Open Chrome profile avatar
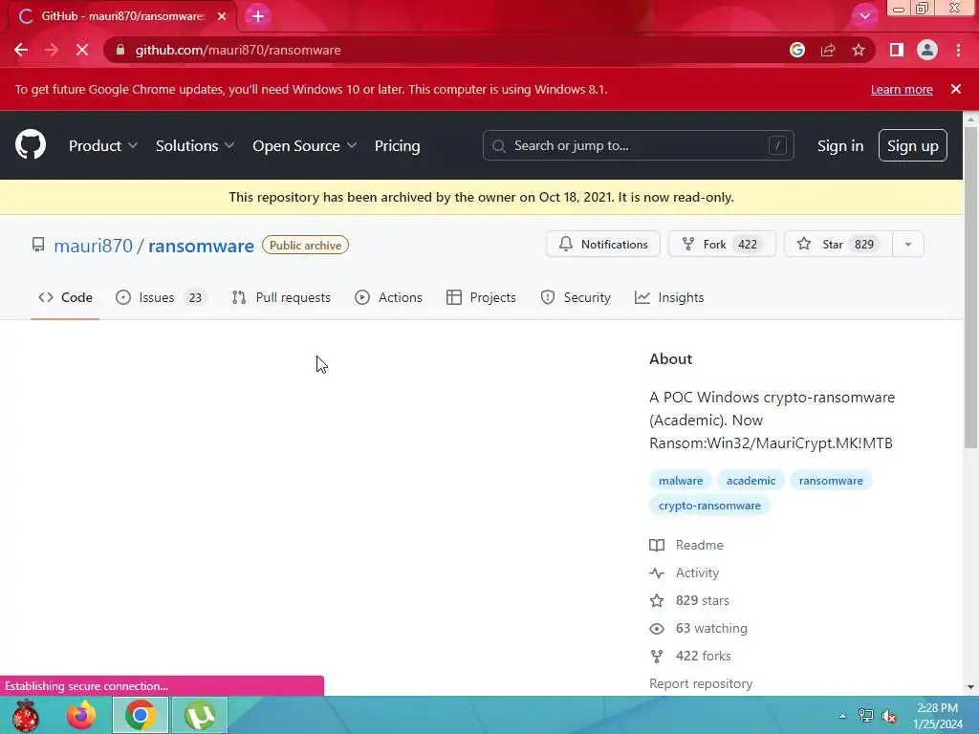The width and height of the screenshot is (979, 734). coord(927,50)
